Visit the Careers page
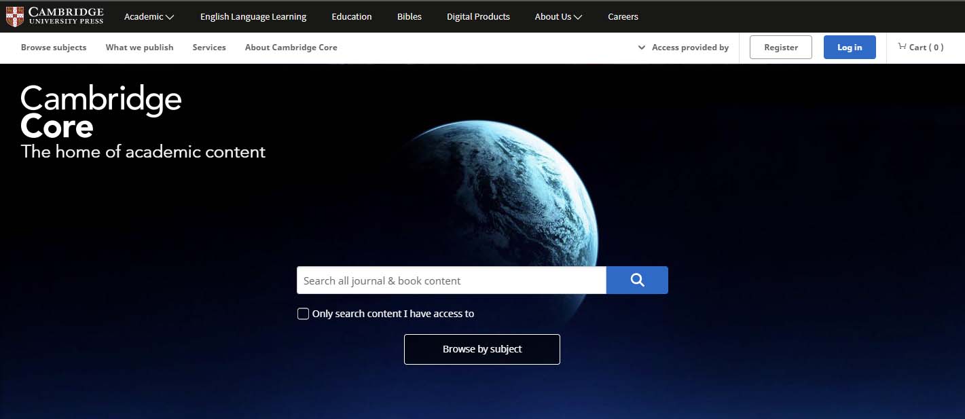 pos(623,16)
